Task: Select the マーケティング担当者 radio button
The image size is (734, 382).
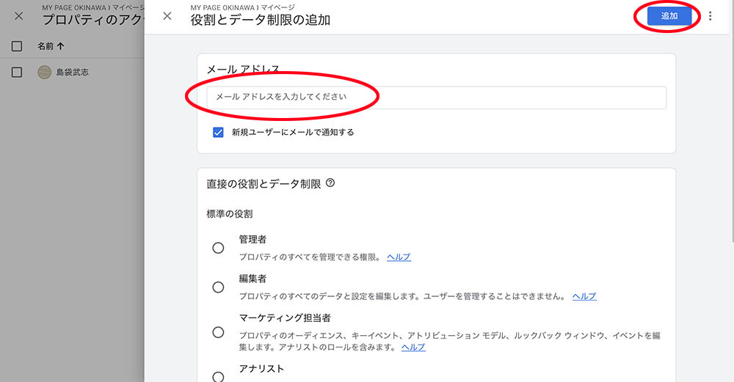Action: pyautogui.click(x=218, y=332)
